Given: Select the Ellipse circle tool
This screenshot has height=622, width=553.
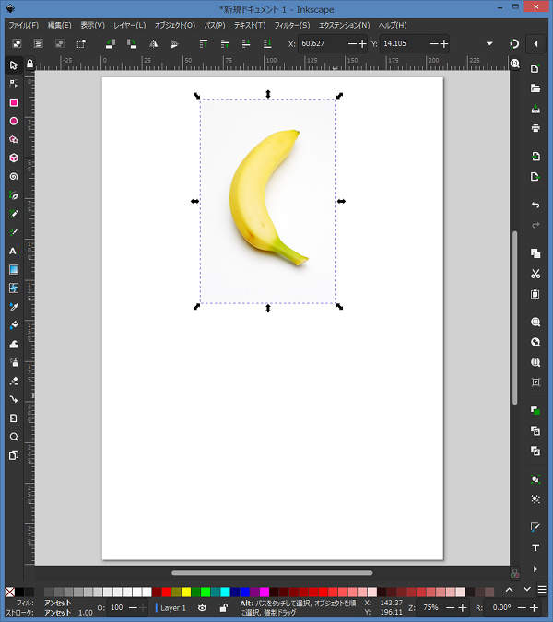Looking at the screenshot, I should coord(14,121).
